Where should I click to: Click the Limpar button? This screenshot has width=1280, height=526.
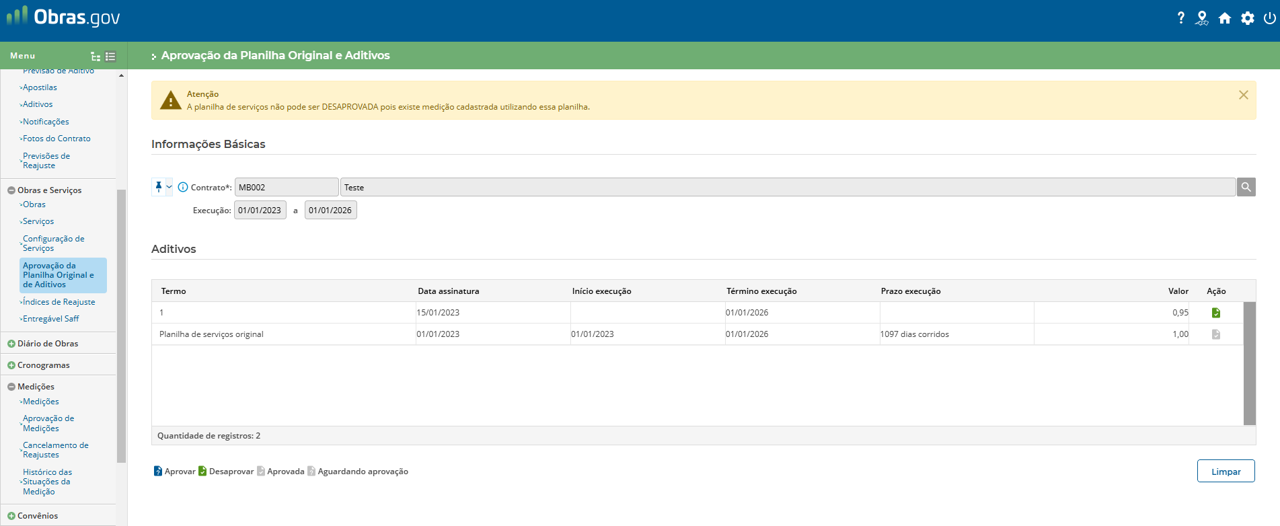(x=1226, y=472)
